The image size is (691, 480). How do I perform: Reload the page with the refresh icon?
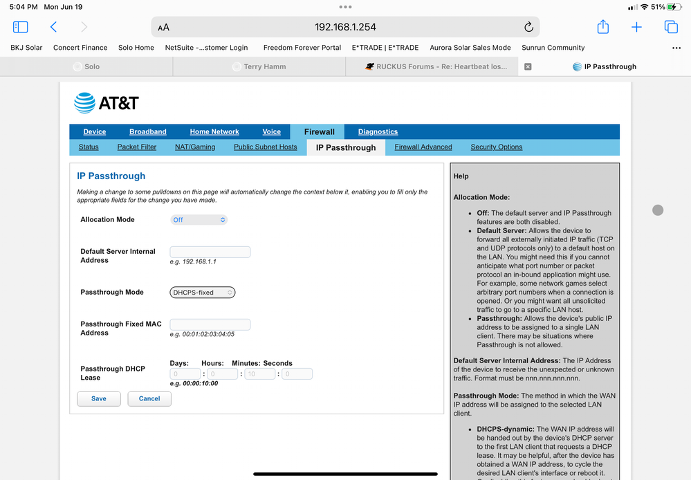pyautogui.click(x=528, y=27)
